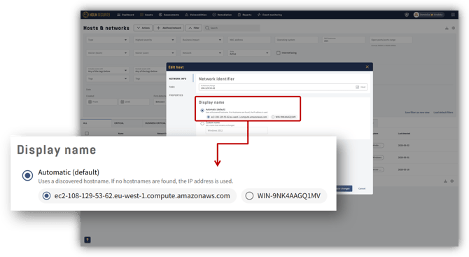
Task: Click the Search field
Action: [x=232, y=28]
